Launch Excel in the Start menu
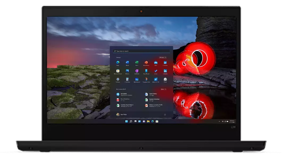This screenshot has height=158, width=282. 137,63
